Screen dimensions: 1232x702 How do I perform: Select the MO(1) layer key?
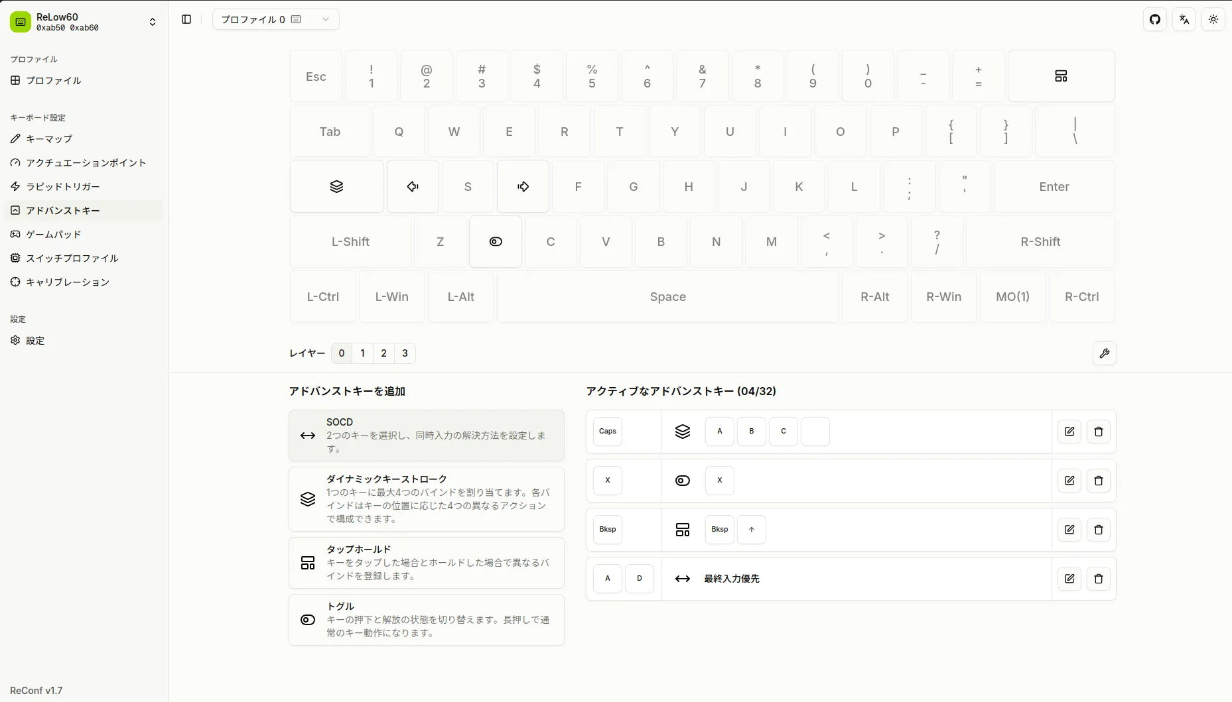coord(1013,296)
